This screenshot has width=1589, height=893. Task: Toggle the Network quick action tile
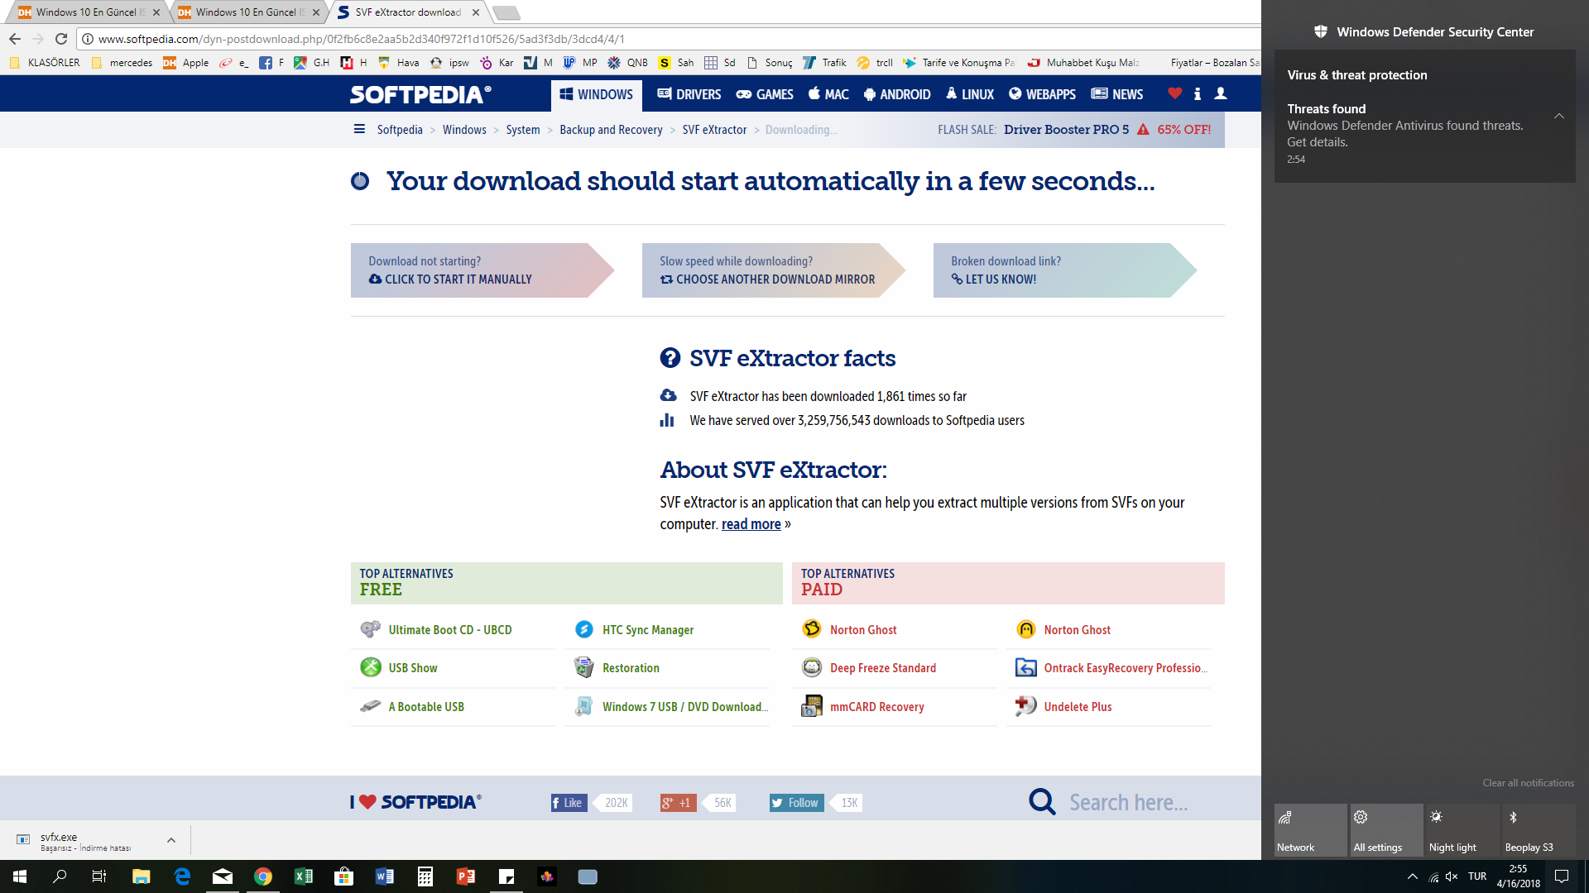point(1311,830)
